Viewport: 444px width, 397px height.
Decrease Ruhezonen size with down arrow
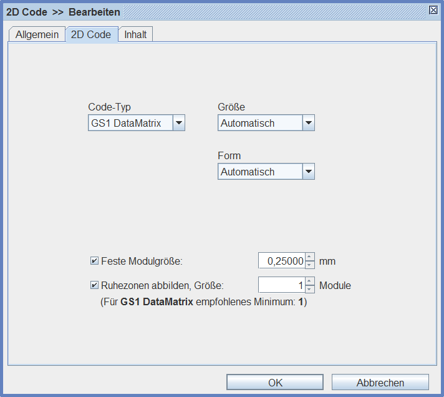310,289
